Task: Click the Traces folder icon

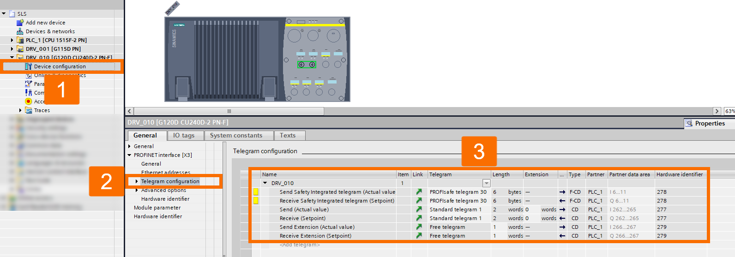Action: 29,110
